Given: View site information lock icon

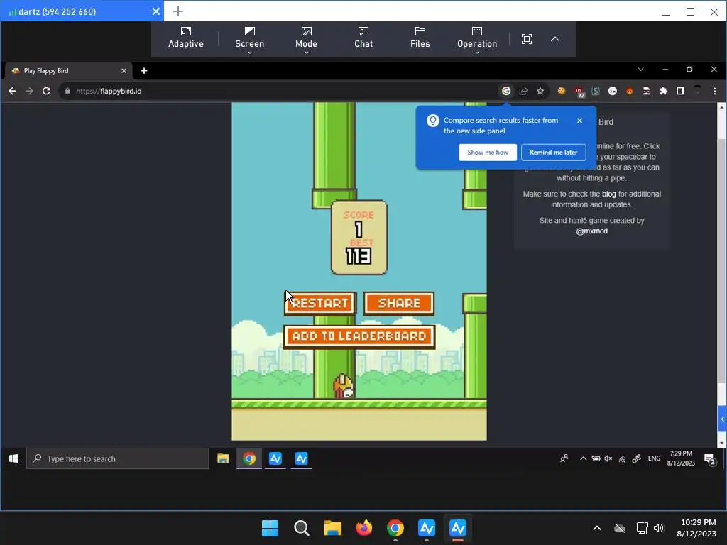Looking at the screenshot, I should (67, 91).
